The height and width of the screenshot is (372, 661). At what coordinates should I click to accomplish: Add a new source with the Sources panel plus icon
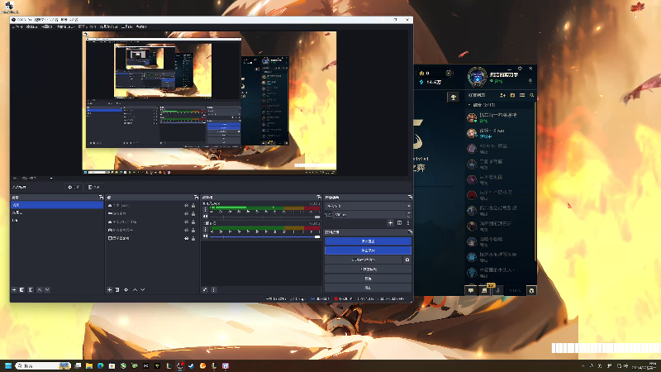pos(110,290)
